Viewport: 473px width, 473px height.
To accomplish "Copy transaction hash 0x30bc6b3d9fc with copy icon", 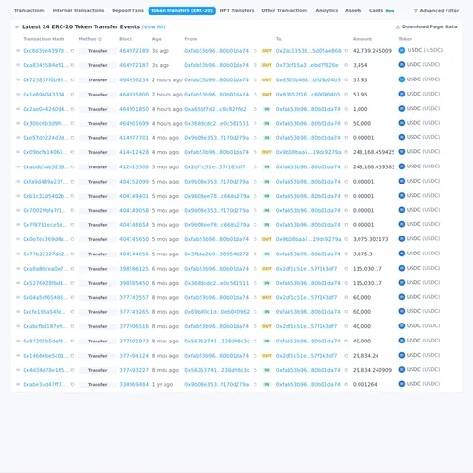I will pyautogui.click(x=72, y=123).
